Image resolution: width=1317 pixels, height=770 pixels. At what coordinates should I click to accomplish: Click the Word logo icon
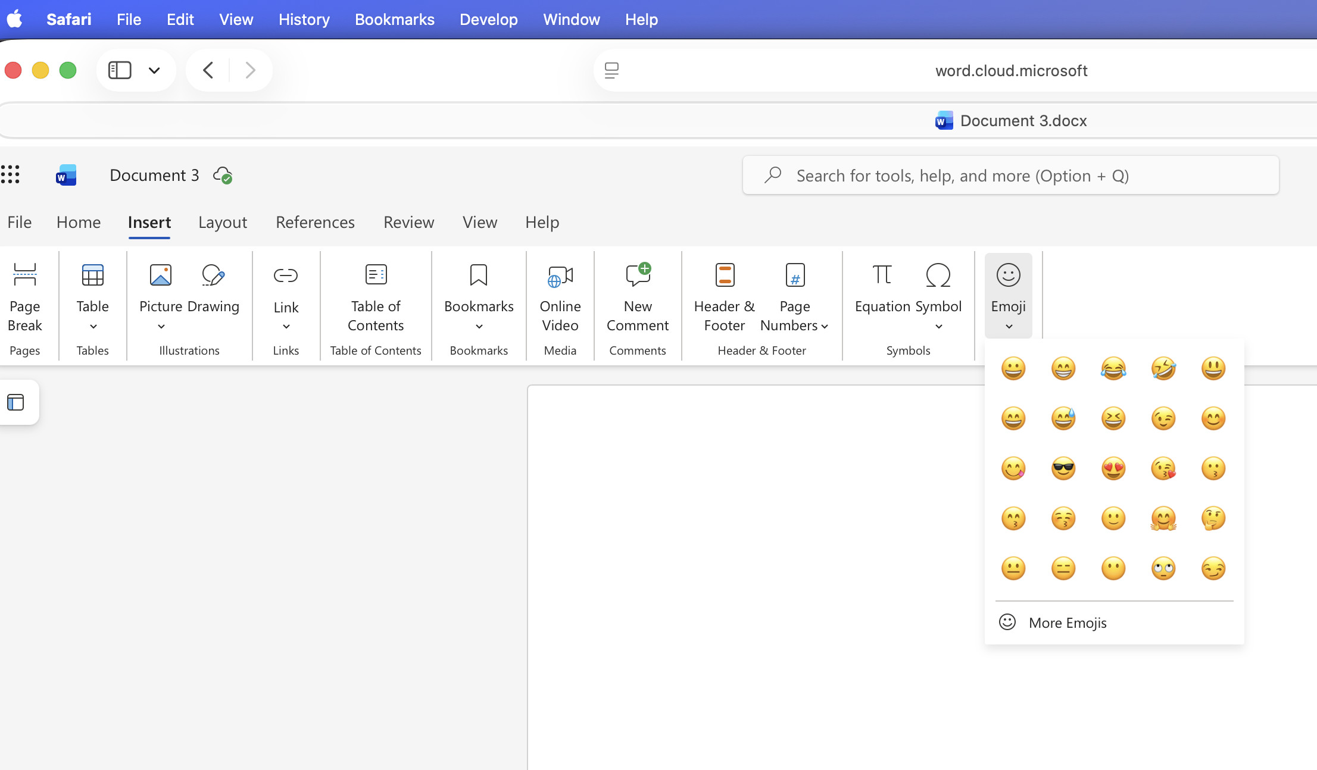66,175
